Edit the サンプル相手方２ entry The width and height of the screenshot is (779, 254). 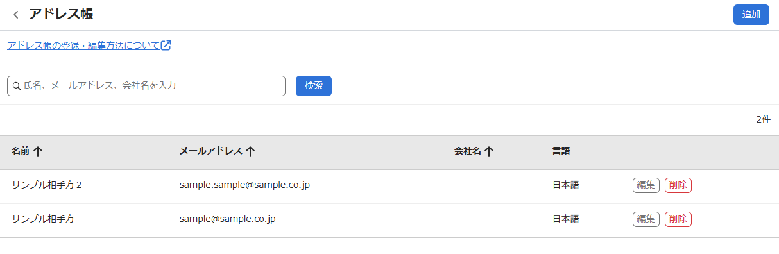pyautogui.click(x=646, y=185)
